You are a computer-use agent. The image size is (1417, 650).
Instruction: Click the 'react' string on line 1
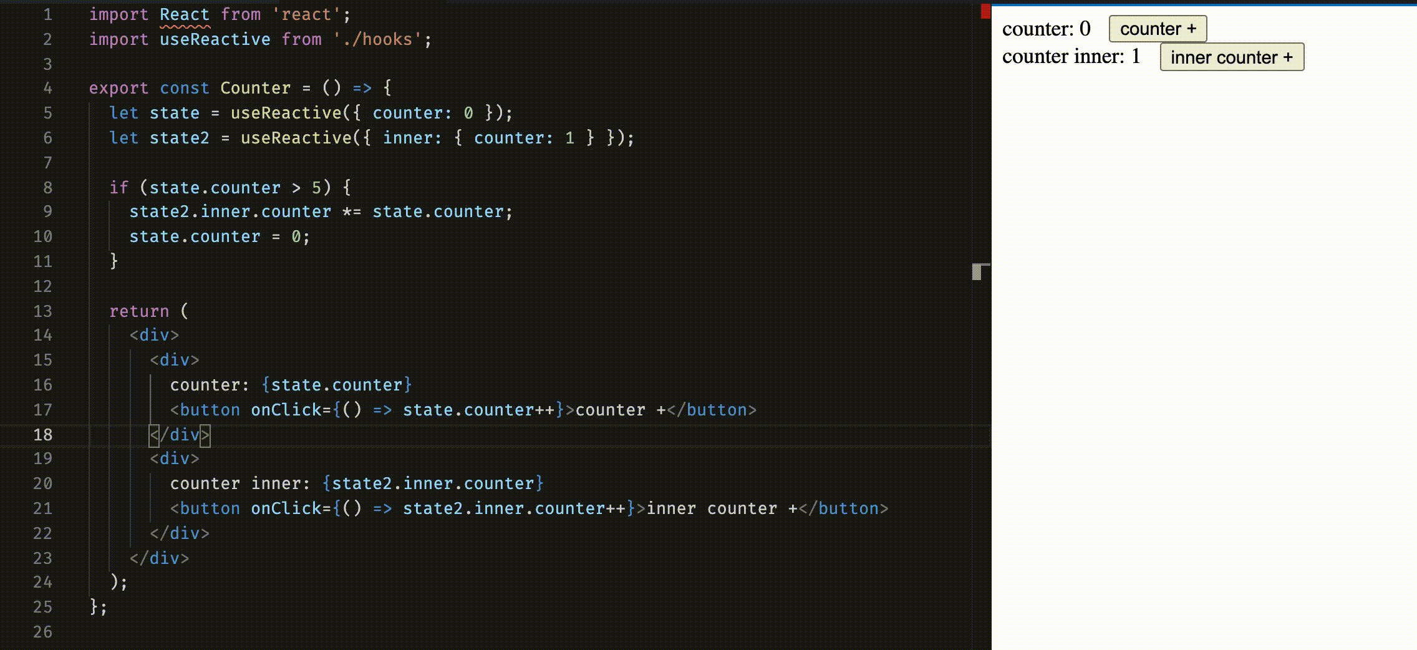tap(306, 14)
